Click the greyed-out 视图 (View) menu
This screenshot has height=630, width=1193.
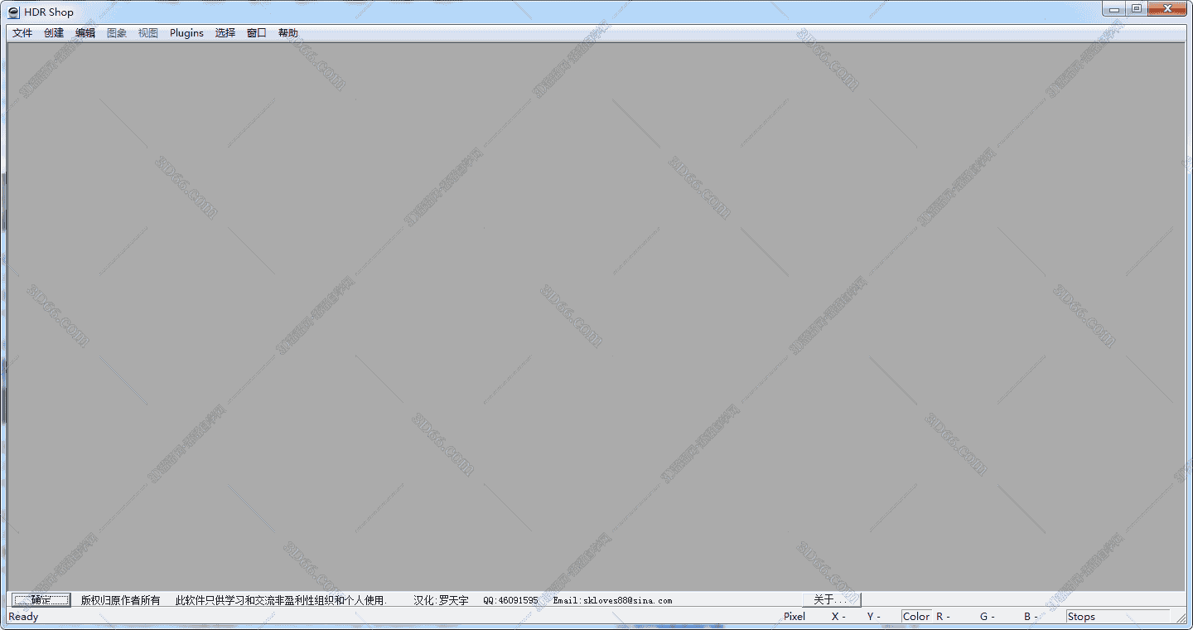coord(148,33)
